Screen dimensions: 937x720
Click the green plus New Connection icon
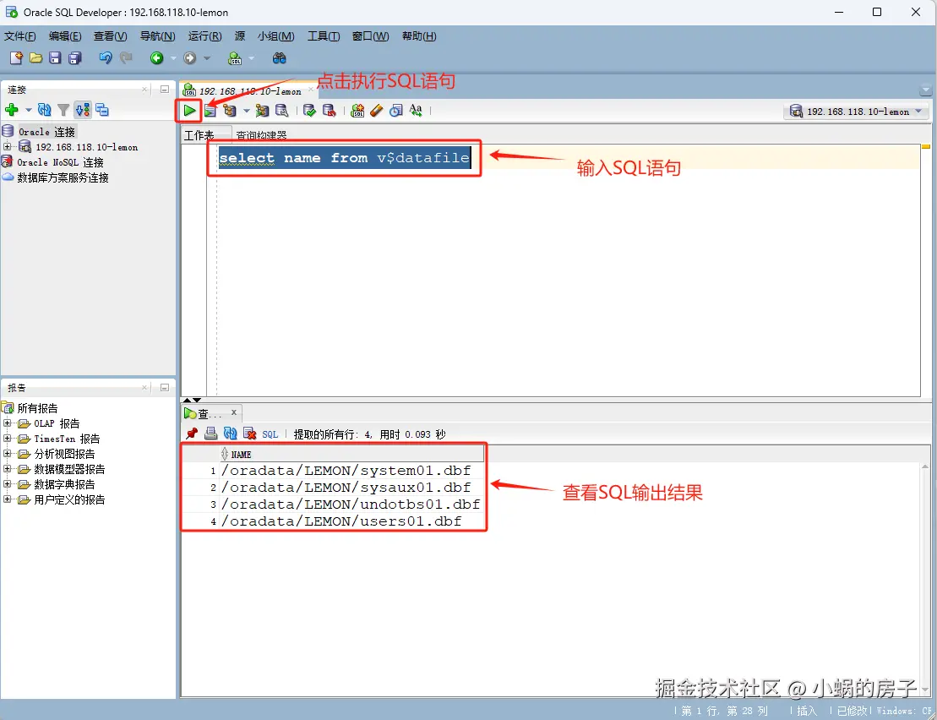(11, 110)
